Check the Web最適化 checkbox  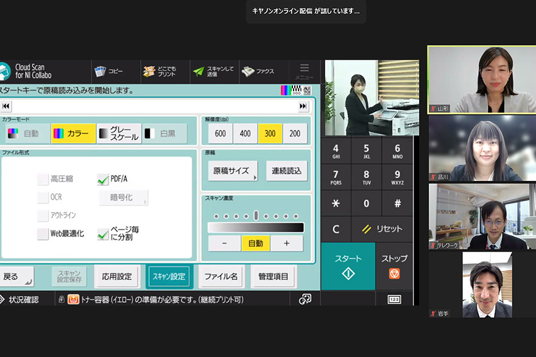(43, 234)
